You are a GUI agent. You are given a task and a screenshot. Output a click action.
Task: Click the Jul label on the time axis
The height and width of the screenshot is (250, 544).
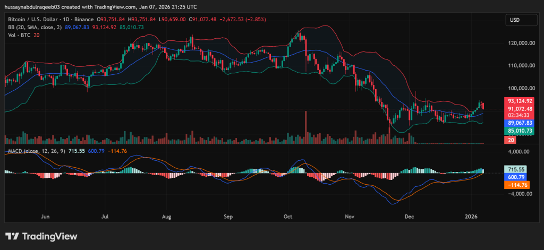point(105,217)
